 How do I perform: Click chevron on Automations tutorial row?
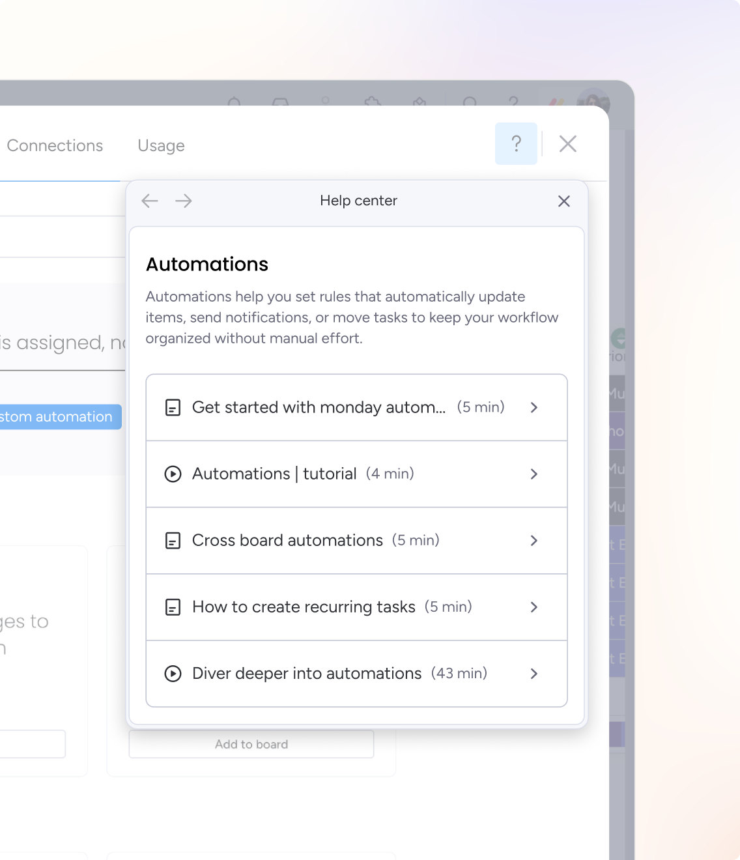tap(534, 474)
